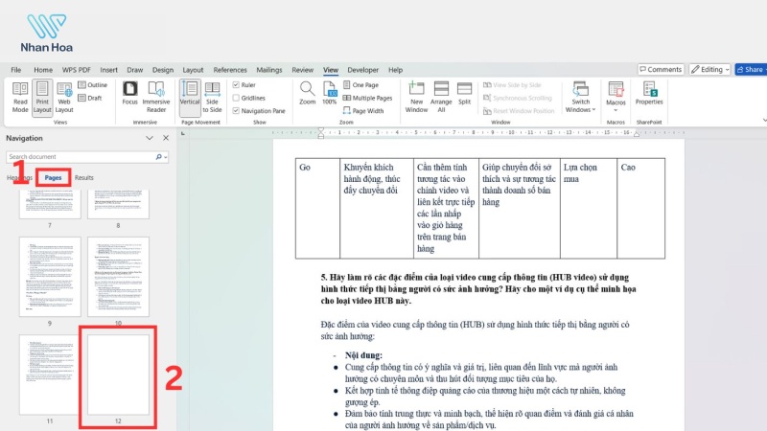This screenshot has width=767, height=431.
Task: Open the Editing mode dropdown
Action: pos(709,69)
